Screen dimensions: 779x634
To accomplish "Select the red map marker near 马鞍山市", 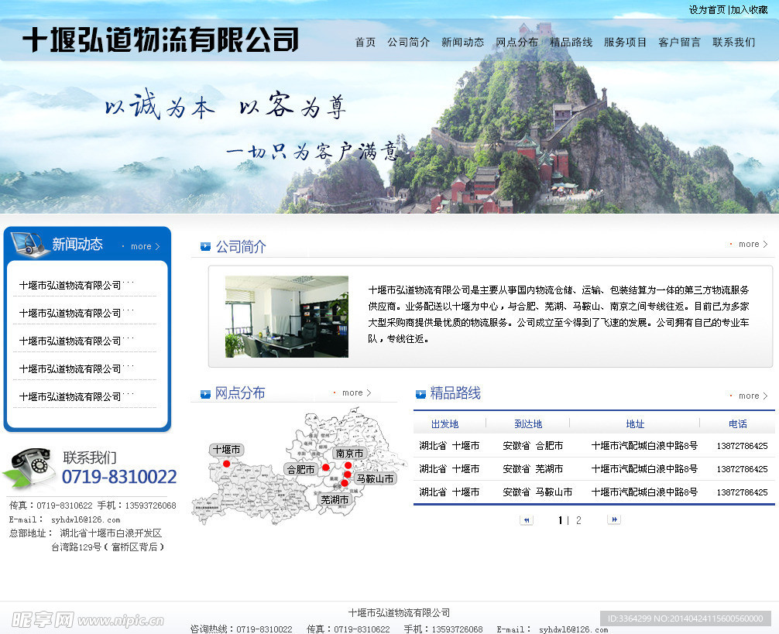I will 348,474.
